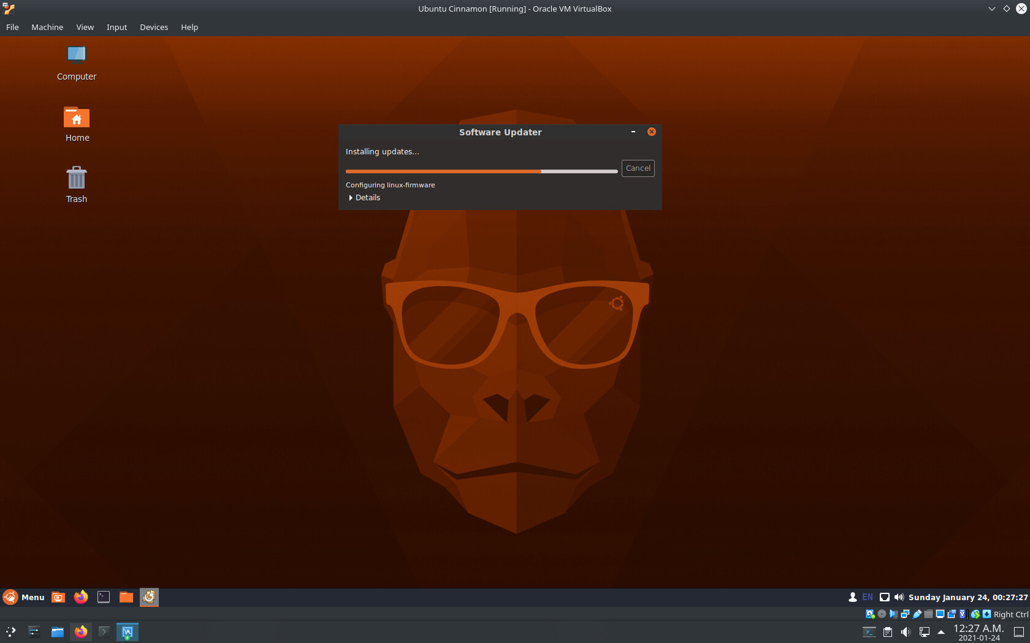This screenshot has width=1030, height=643.
Task: Open the VirtualBox Machine menu
Action: pyautogui.click(x=47, y=27)
